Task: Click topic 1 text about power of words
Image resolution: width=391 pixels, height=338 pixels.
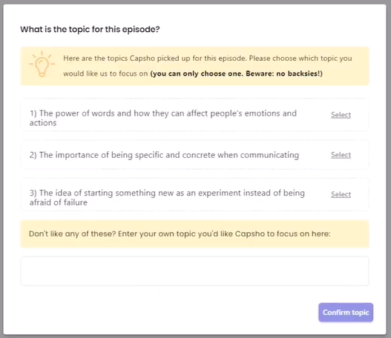Action: point(163,118)
